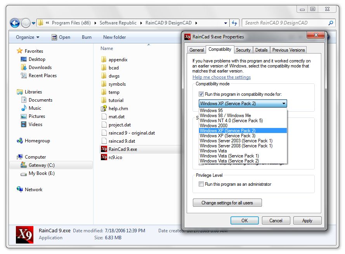Select the dwgs folder icon

click(x=104, y=76)
